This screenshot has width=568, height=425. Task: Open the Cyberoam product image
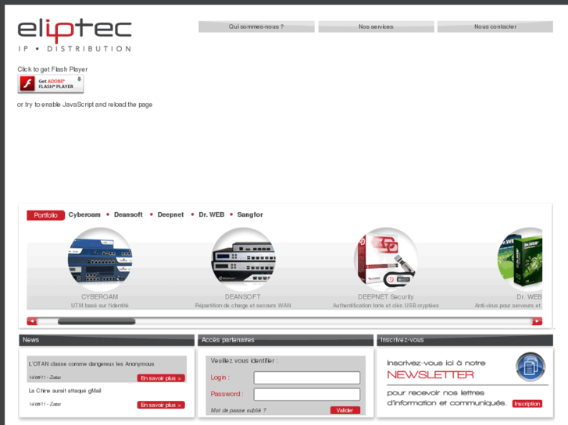(100, 260)
